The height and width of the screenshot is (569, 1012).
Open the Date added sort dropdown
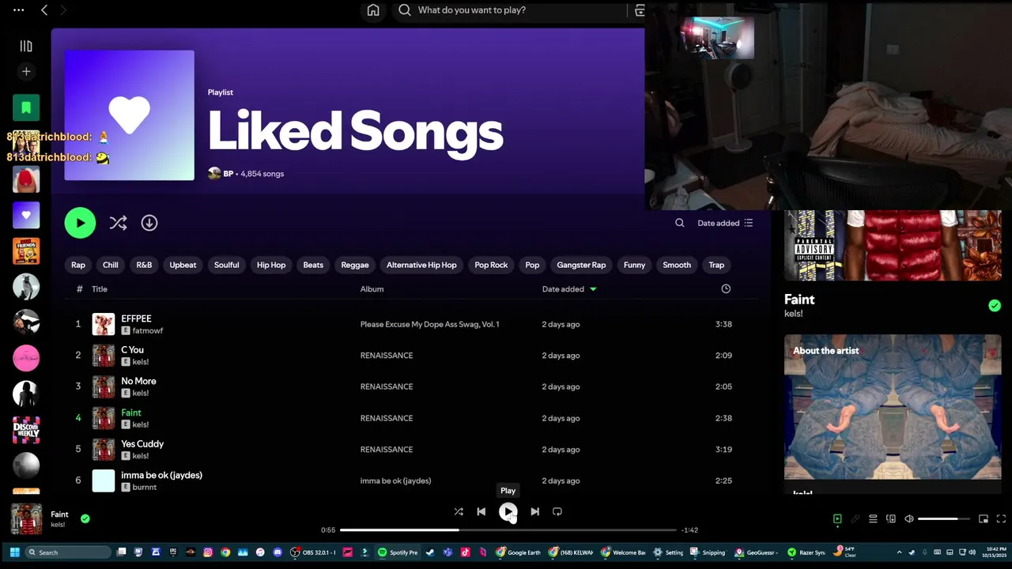[725, 223]
